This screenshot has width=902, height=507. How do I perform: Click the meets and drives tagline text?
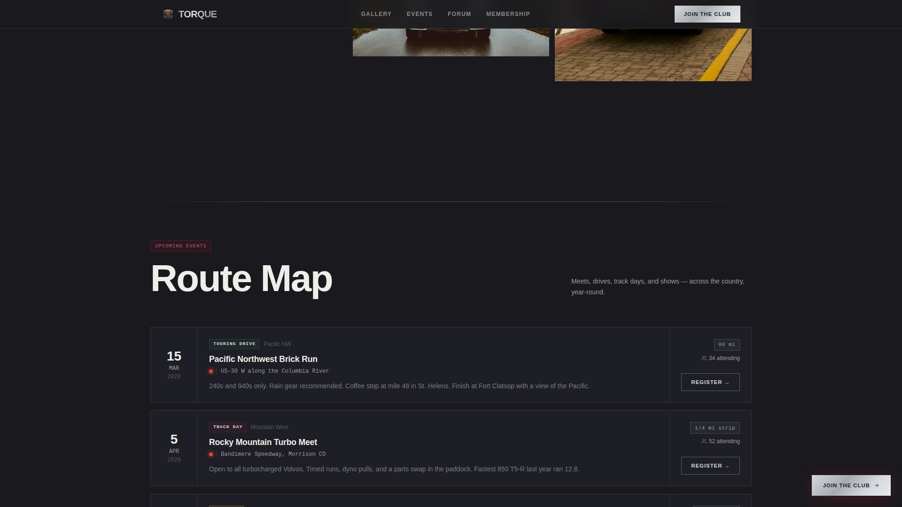658,286
